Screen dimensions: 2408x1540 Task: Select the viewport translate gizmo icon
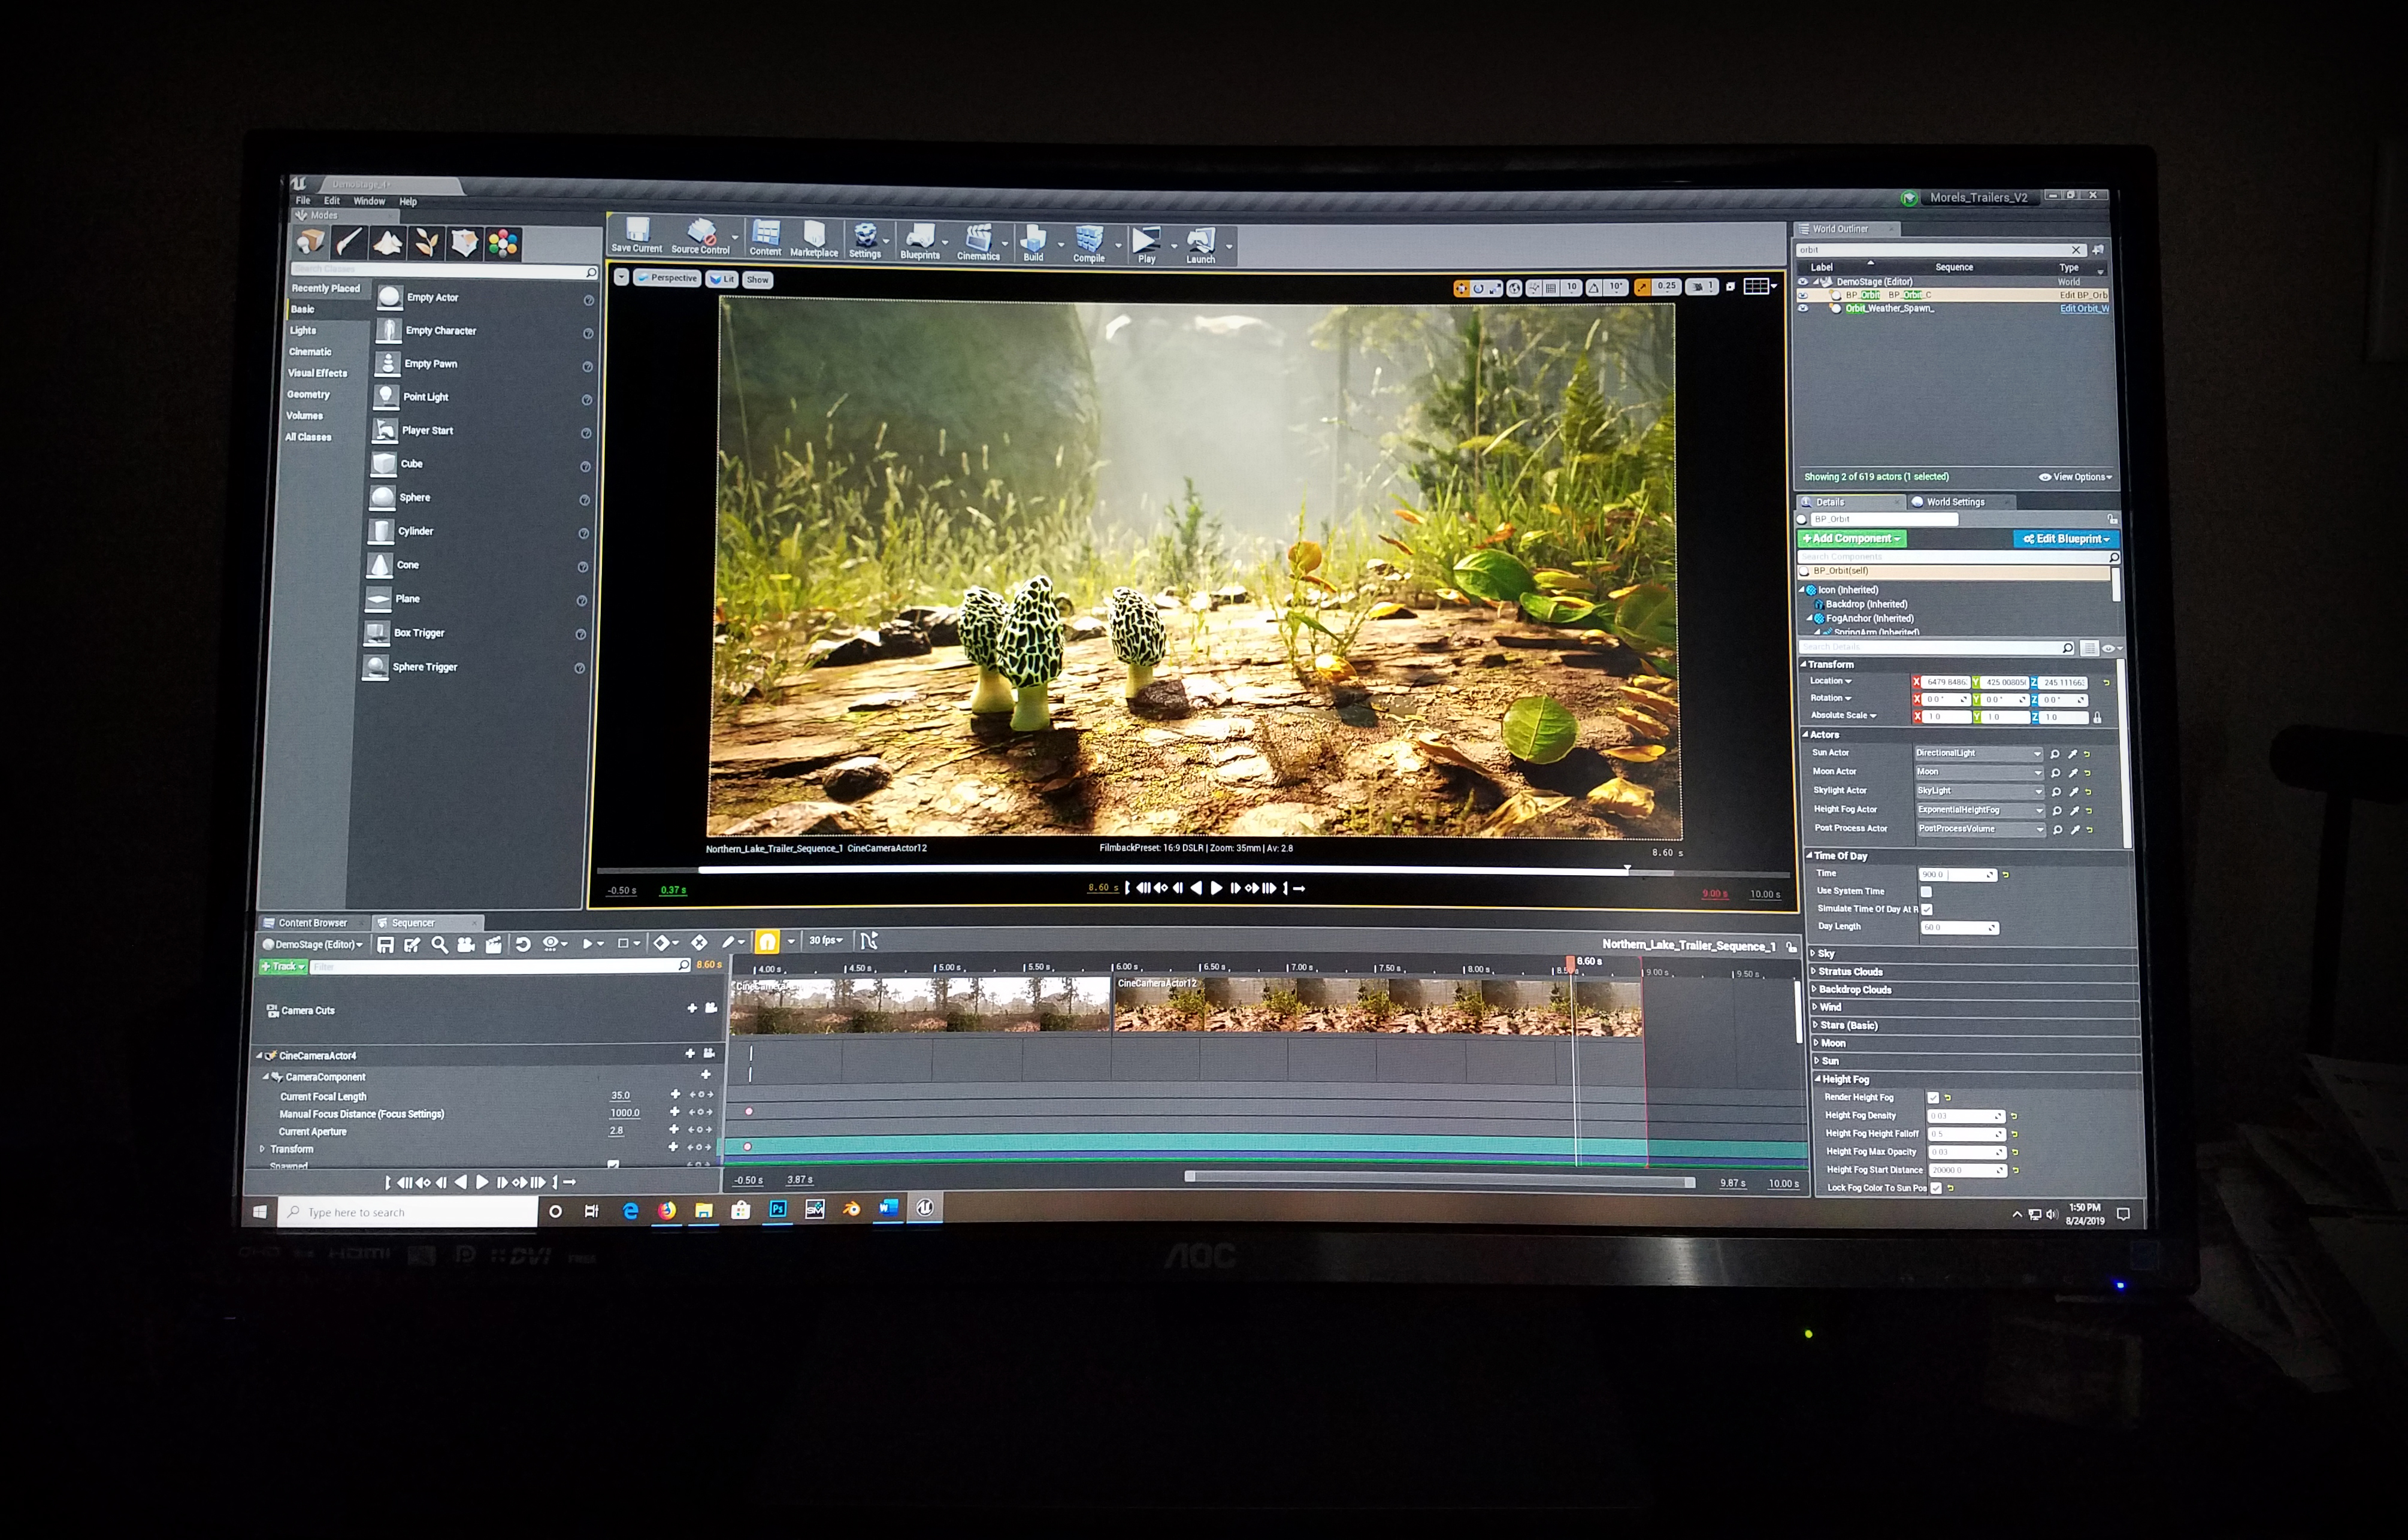1461,288
